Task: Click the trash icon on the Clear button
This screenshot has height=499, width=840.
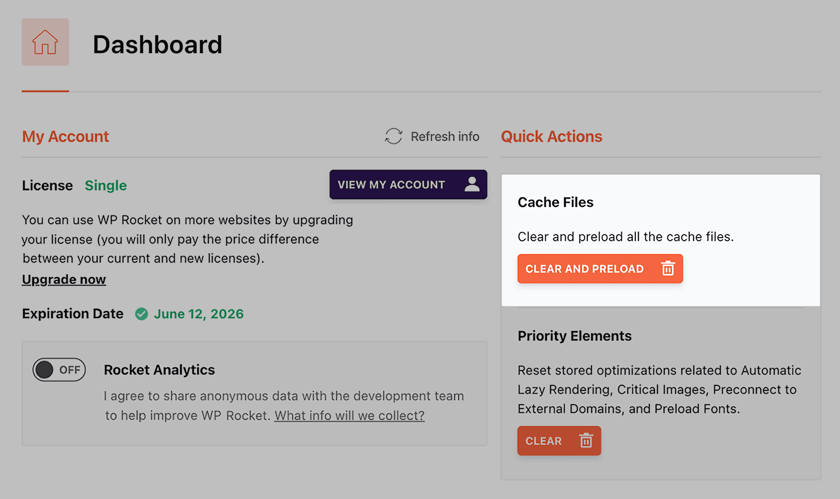Action: point(586,441)
